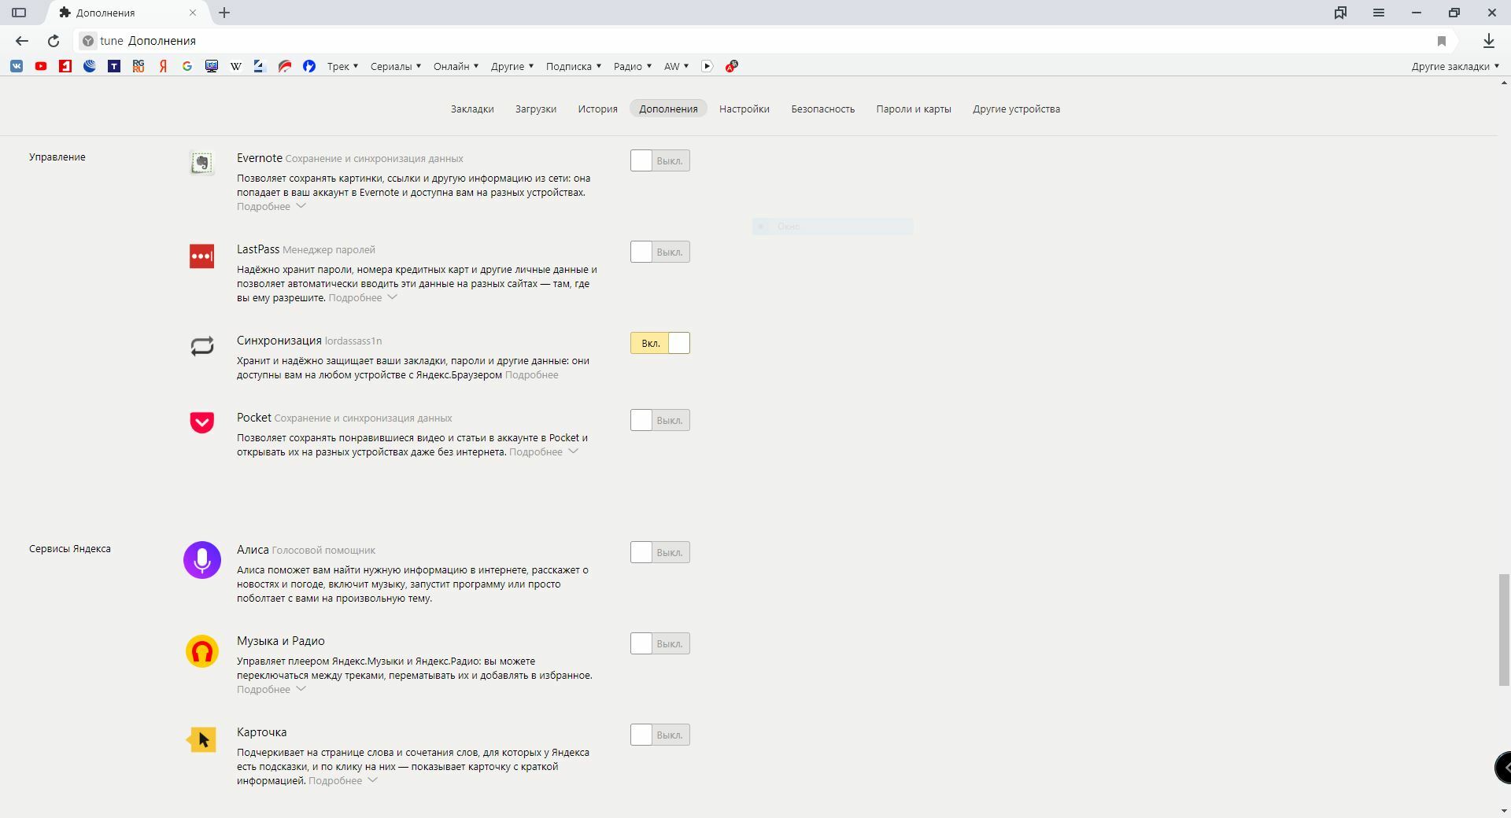Open the Подписка bookmarks folder dropdown
This screenshot has height=818, width=1511.
tap(574, 66)
